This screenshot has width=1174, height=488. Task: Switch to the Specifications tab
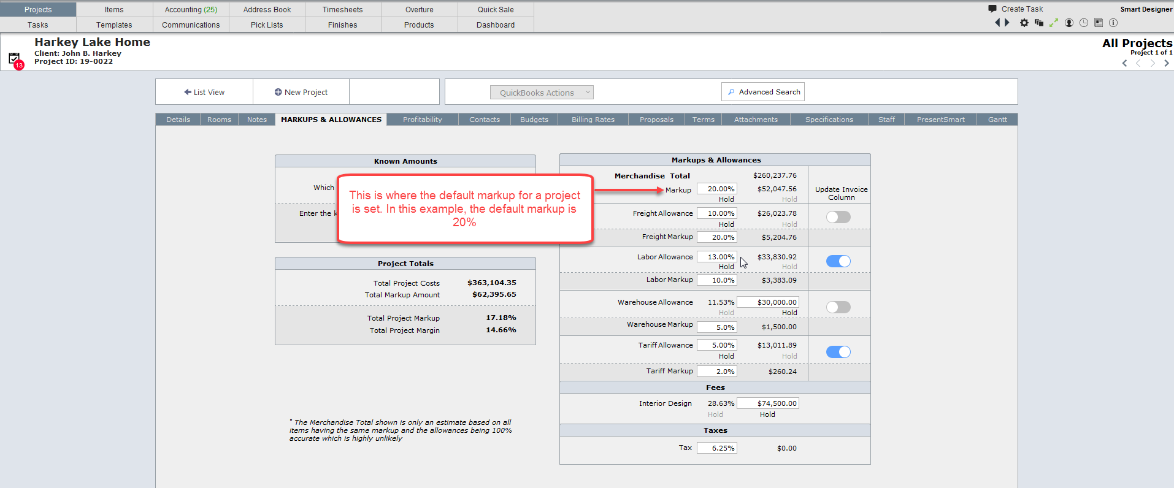point(829,120)
